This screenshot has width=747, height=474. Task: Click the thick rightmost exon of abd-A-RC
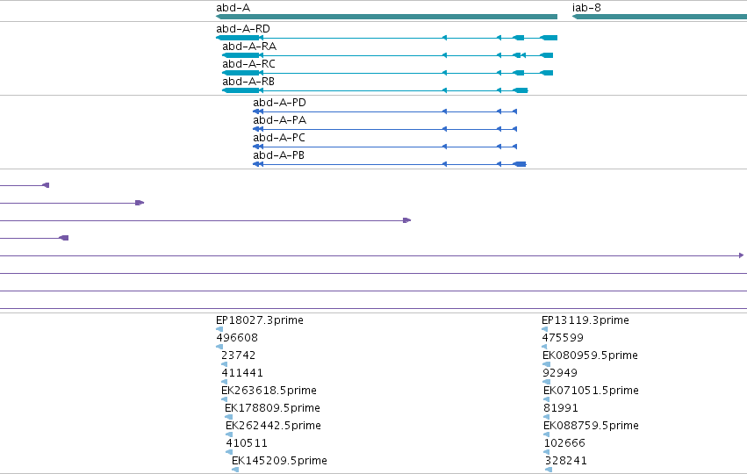547,73
